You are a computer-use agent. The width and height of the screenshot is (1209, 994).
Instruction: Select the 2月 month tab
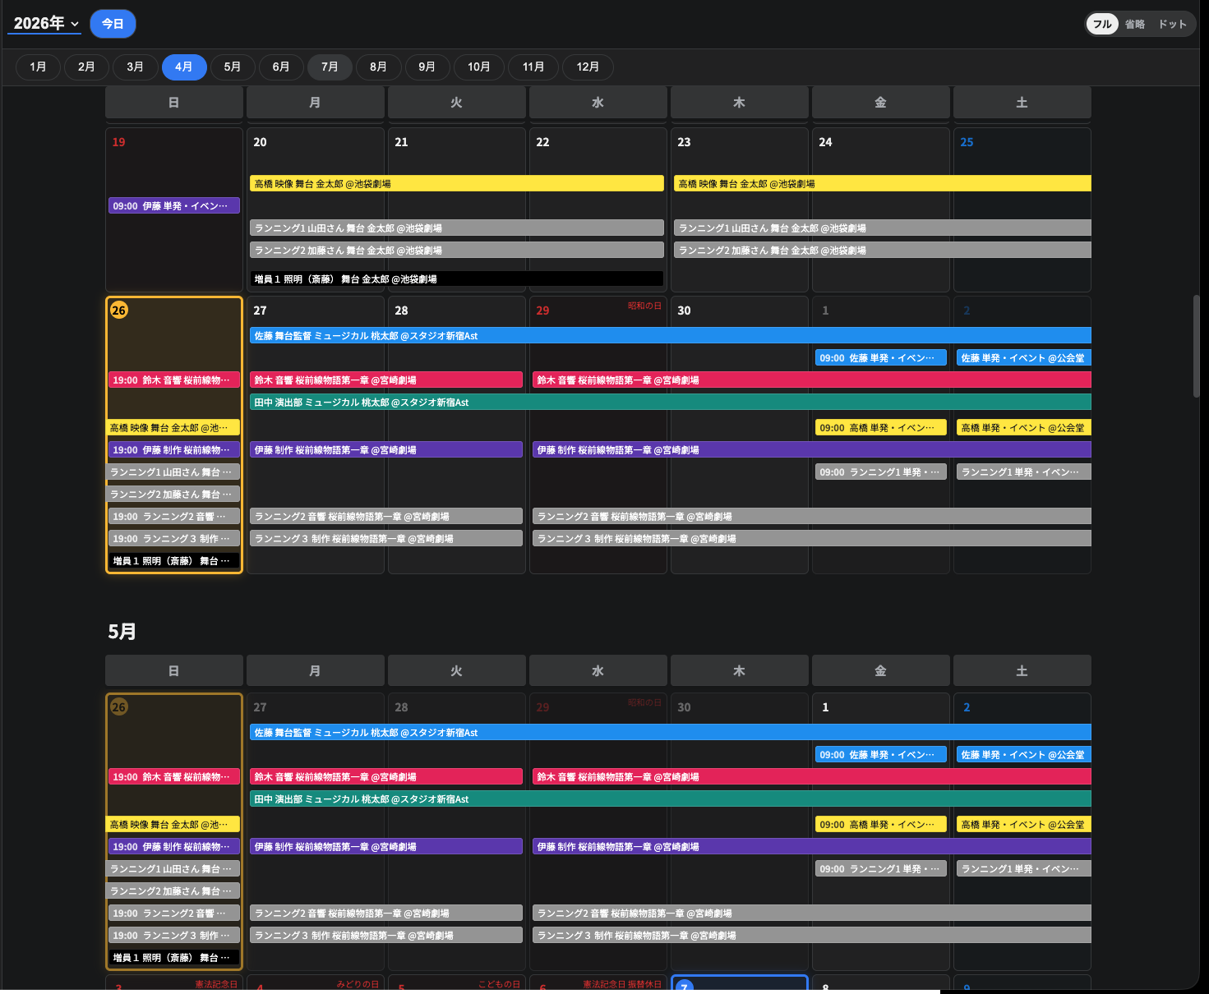click(x=86, y=67)
